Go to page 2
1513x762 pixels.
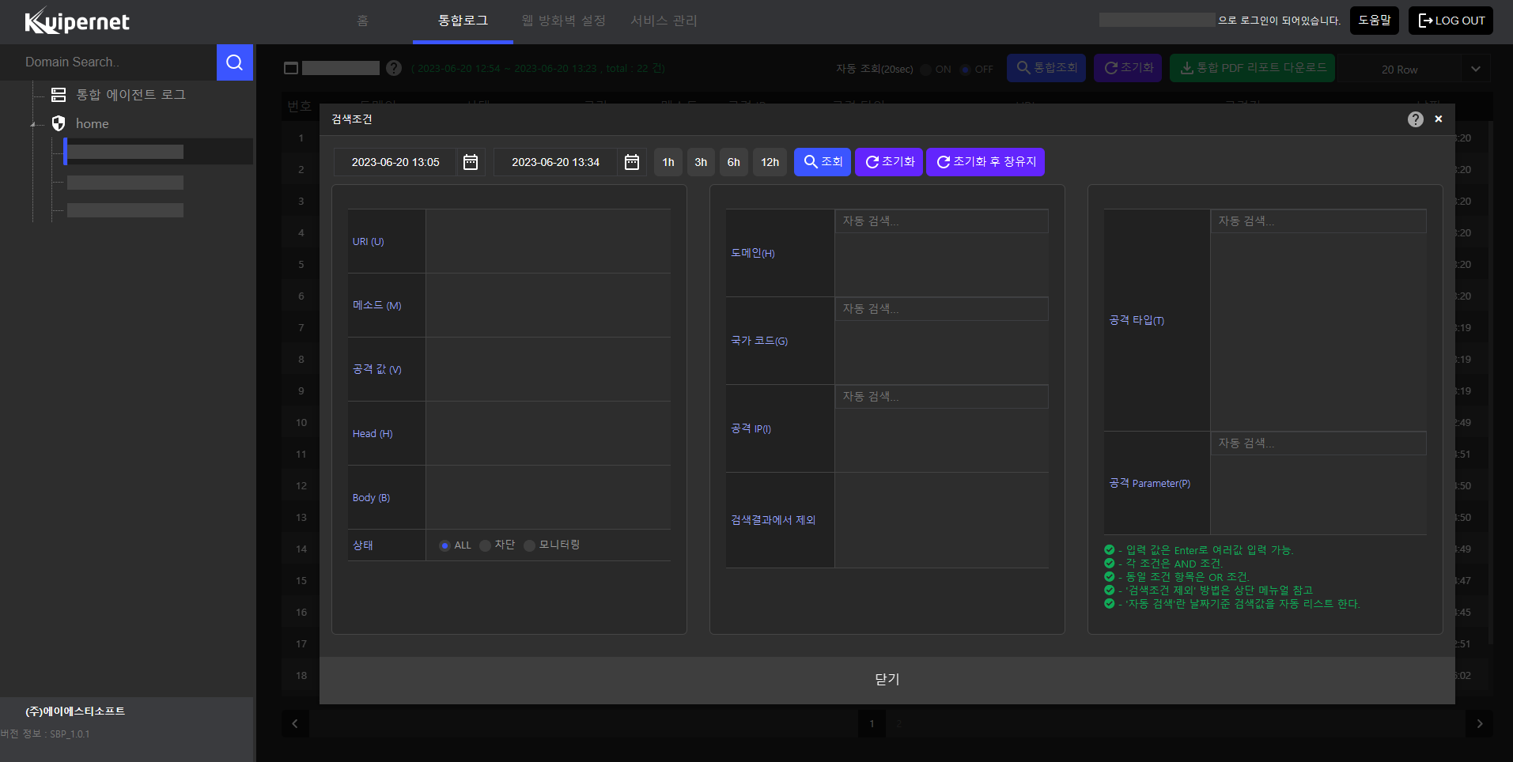pos(898,723)
